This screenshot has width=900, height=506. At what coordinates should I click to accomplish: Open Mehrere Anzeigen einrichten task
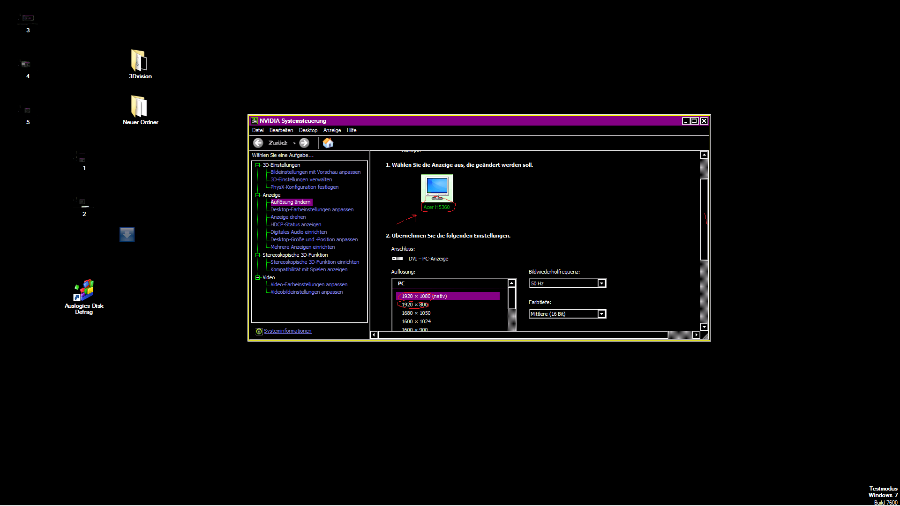click(x=302, y=247)
